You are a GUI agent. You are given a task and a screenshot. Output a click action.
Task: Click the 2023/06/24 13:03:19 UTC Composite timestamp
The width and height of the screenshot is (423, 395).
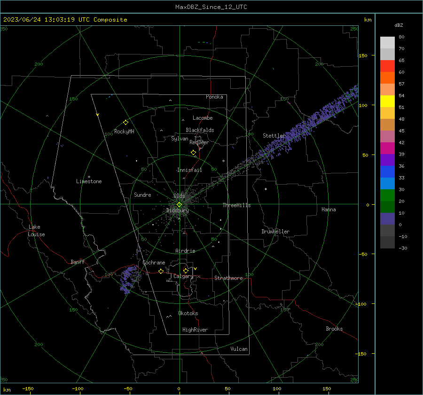(x=65, y=20)
